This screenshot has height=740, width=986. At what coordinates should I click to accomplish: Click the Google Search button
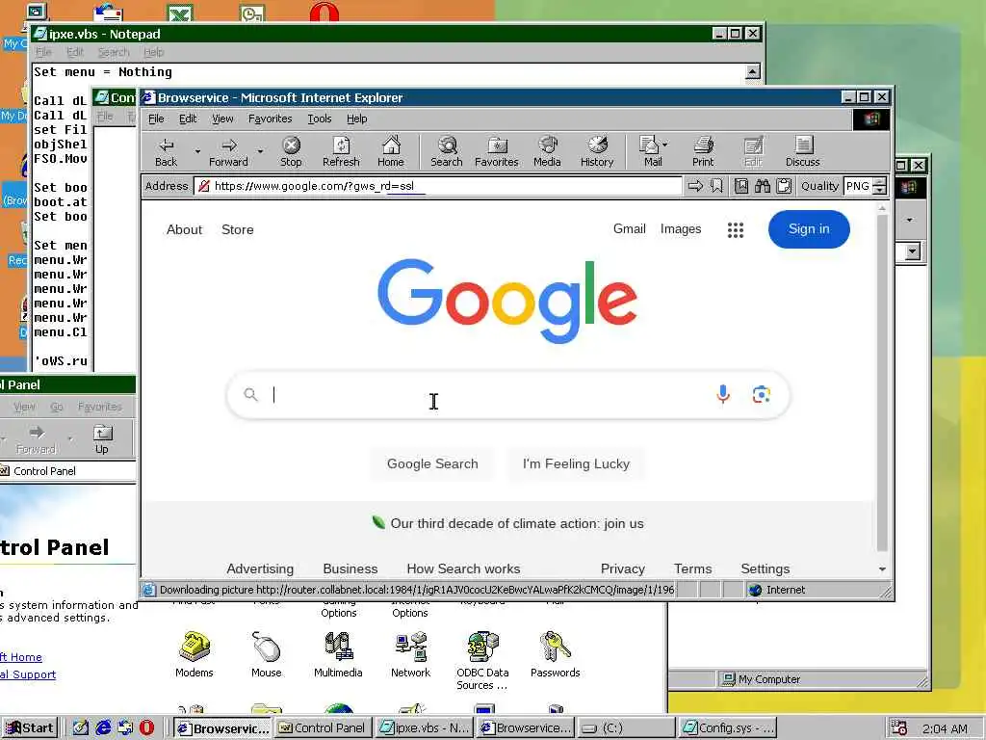point(432,463)
